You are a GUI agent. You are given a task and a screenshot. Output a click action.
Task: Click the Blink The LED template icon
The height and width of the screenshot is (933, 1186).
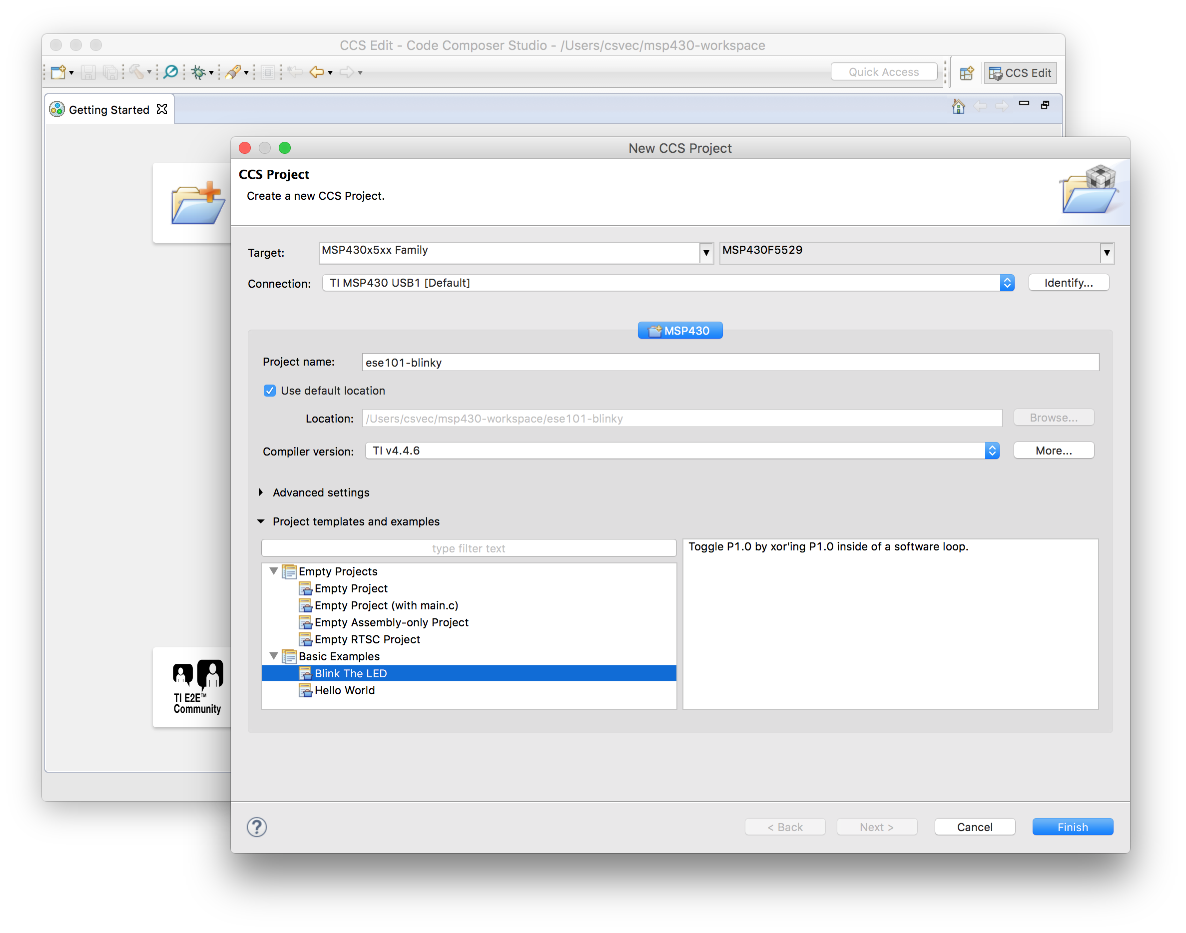[305, 674]
